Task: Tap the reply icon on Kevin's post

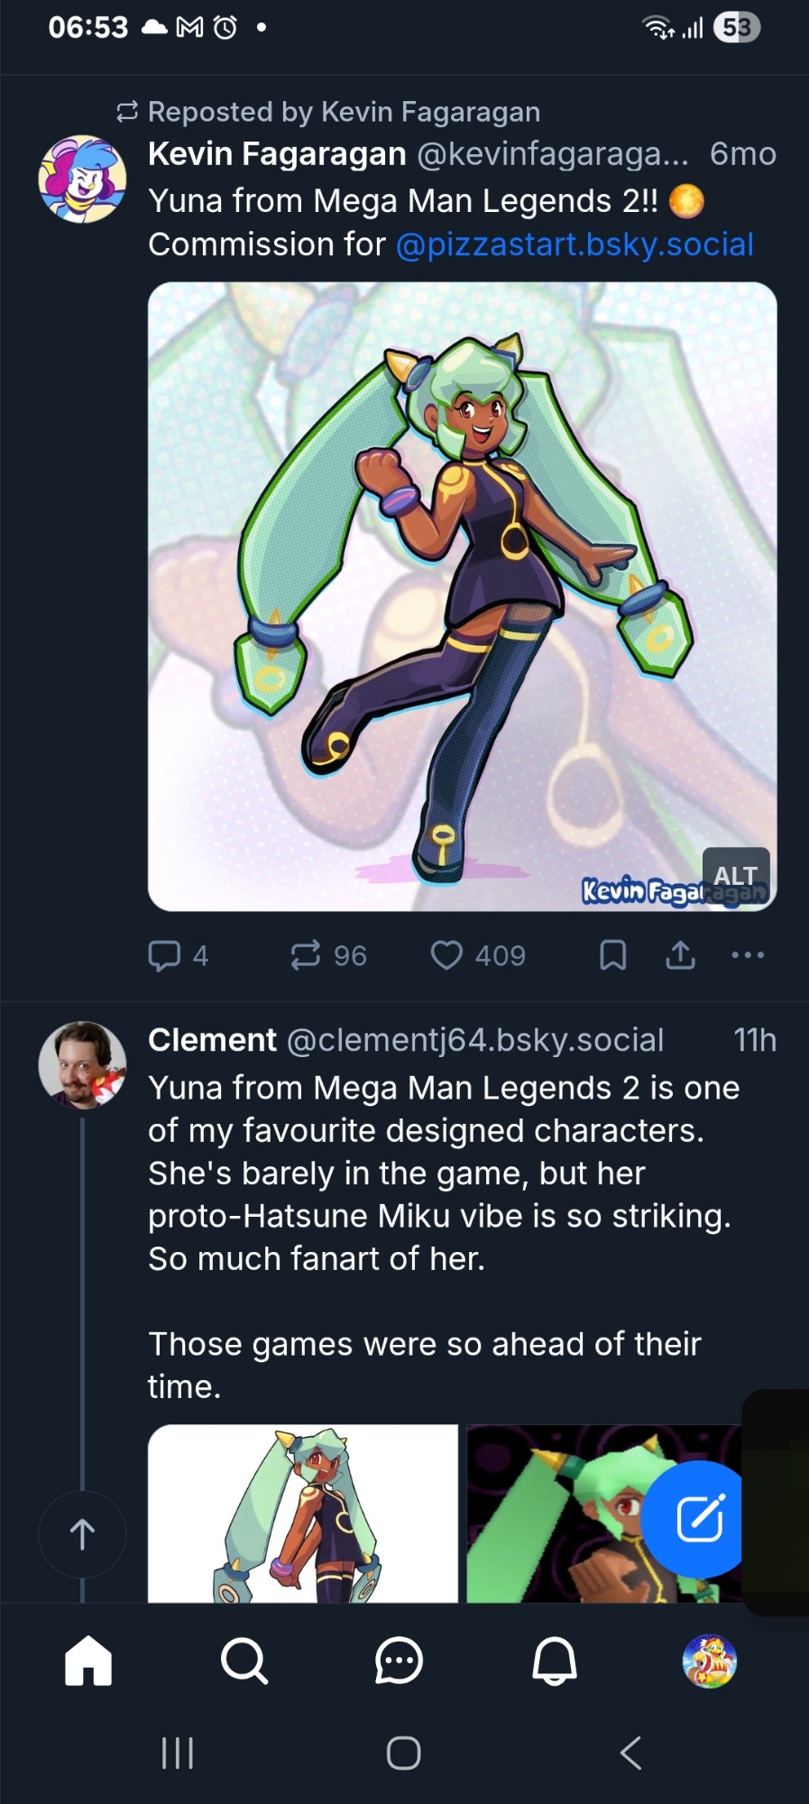Action: pyautogui.click(x=164, y=955)
